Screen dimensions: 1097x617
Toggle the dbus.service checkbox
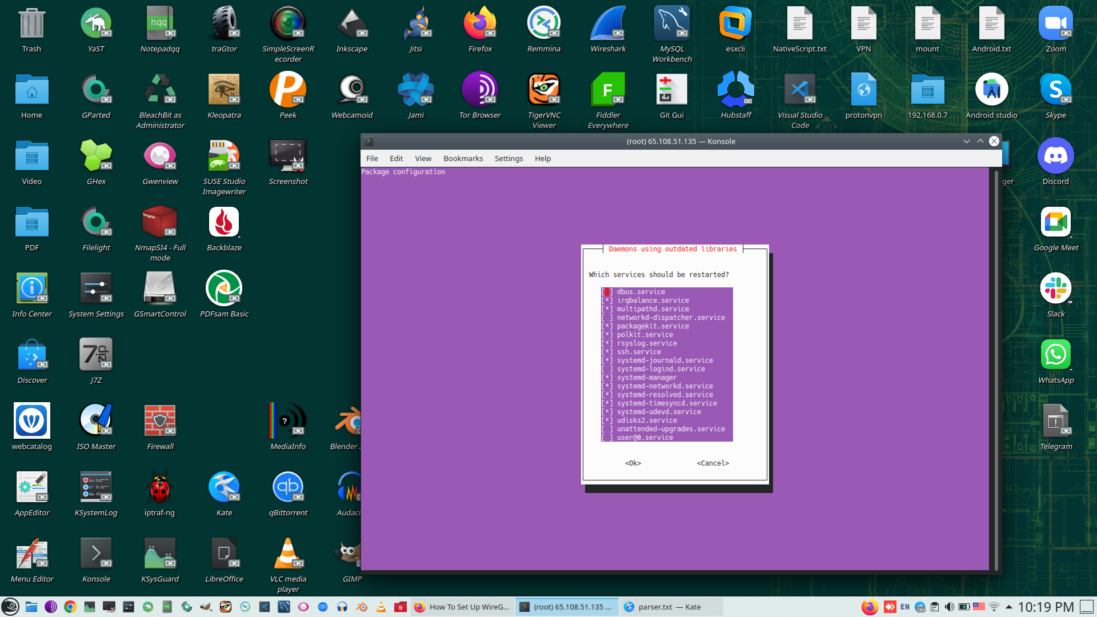click(607, 292)
